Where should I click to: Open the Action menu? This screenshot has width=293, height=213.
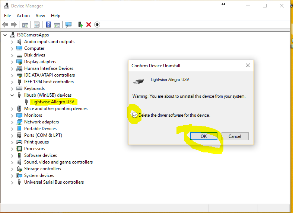[x=23, y=16]
